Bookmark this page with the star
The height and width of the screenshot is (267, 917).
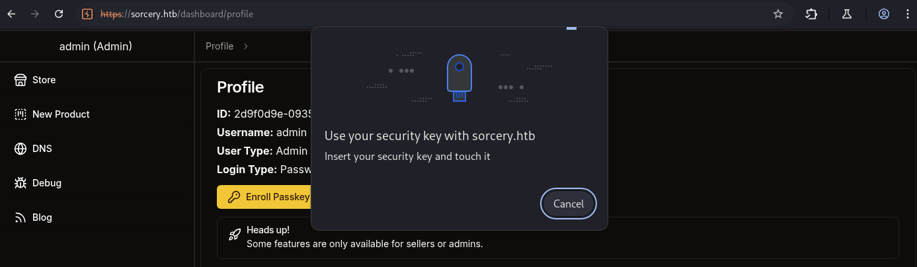coord(778,14)
